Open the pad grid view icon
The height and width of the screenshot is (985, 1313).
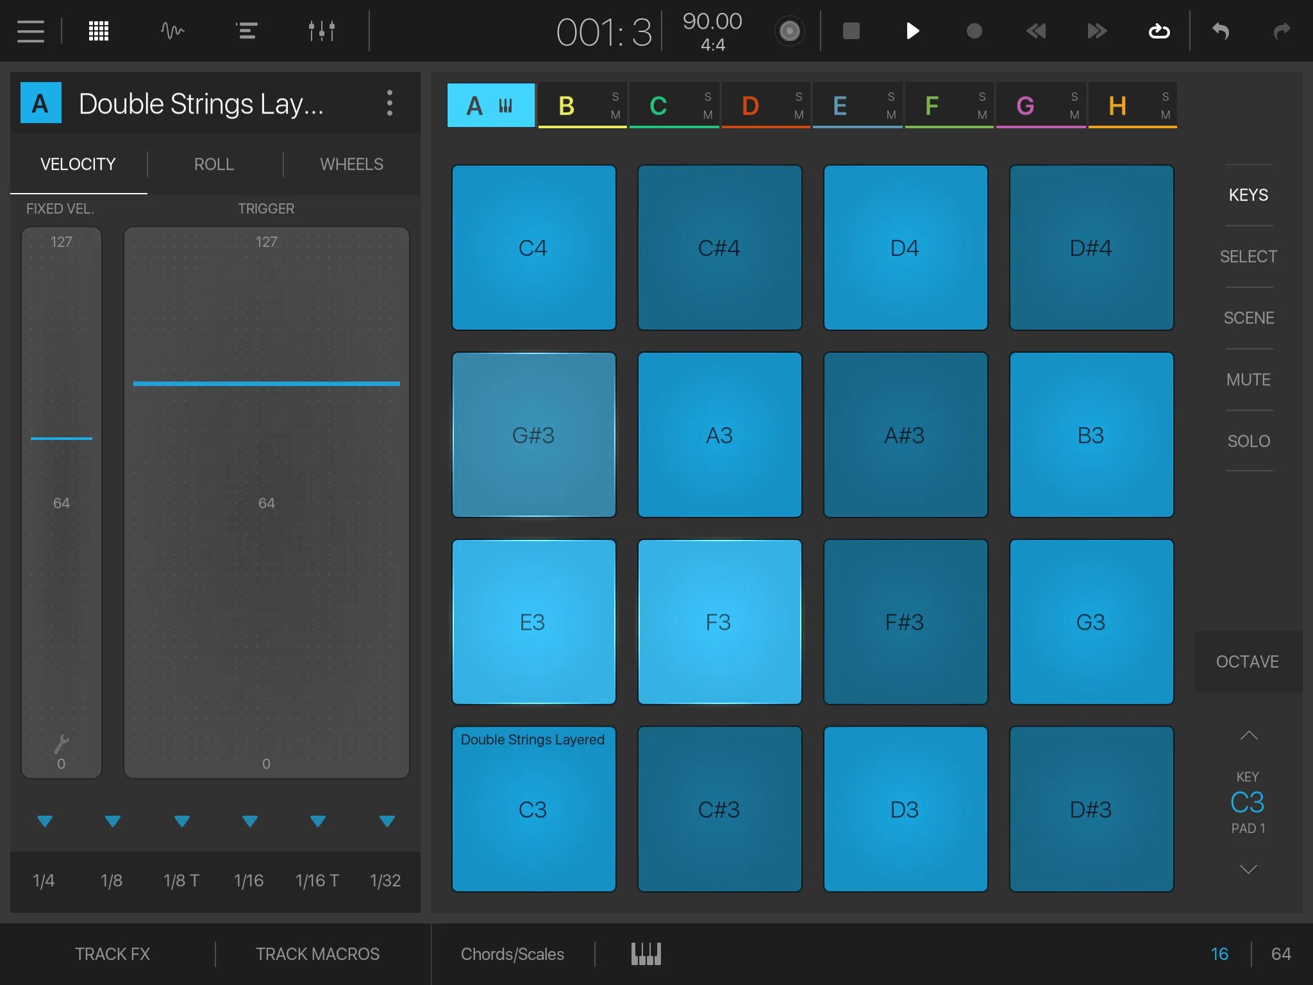98,31
